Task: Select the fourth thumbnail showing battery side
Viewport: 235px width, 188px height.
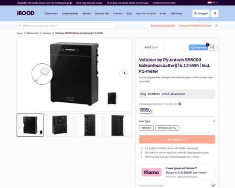Action: coord(119,125)
